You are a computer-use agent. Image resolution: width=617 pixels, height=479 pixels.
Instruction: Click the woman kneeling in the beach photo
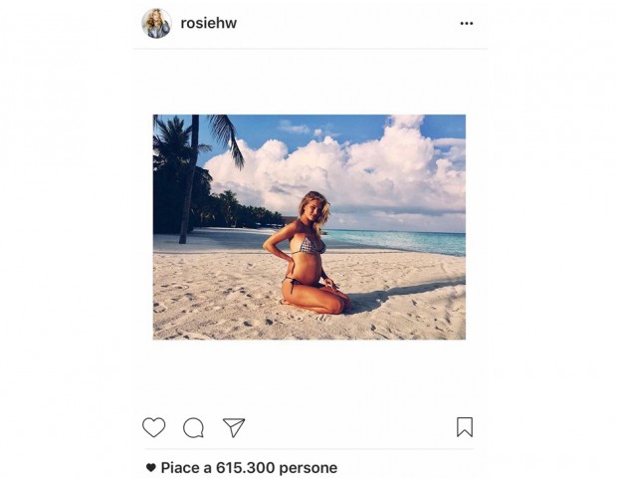tap(307, 253)
